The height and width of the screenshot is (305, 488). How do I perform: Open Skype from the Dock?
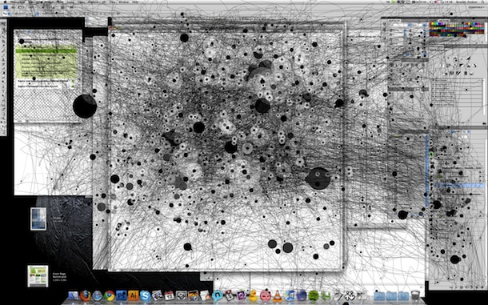coord(146,295)
